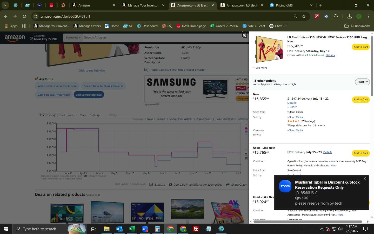Switch to the second Amazon.com LG Electronics tab
The image size is (374, 234).
pyautogui.click(x=242, y=5)
